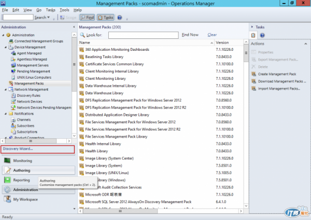The height and width of the screenshot is (220, 311).
Task: Select the Pending Management icon
Action: pos(13,71)
